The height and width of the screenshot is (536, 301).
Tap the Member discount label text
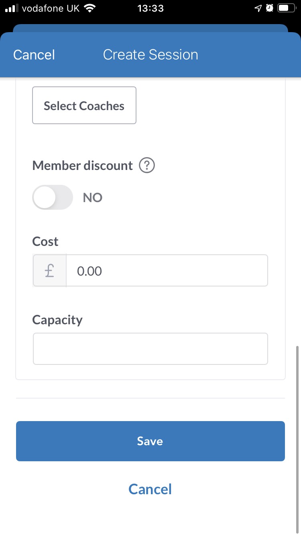(82, 166)
